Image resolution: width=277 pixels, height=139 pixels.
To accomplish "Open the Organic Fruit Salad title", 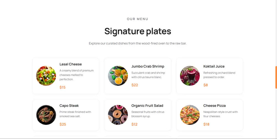I will point(147,106).
